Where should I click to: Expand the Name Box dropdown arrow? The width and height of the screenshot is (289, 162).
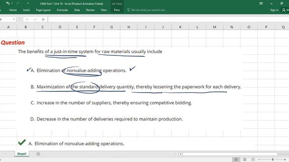coord(14,19)
